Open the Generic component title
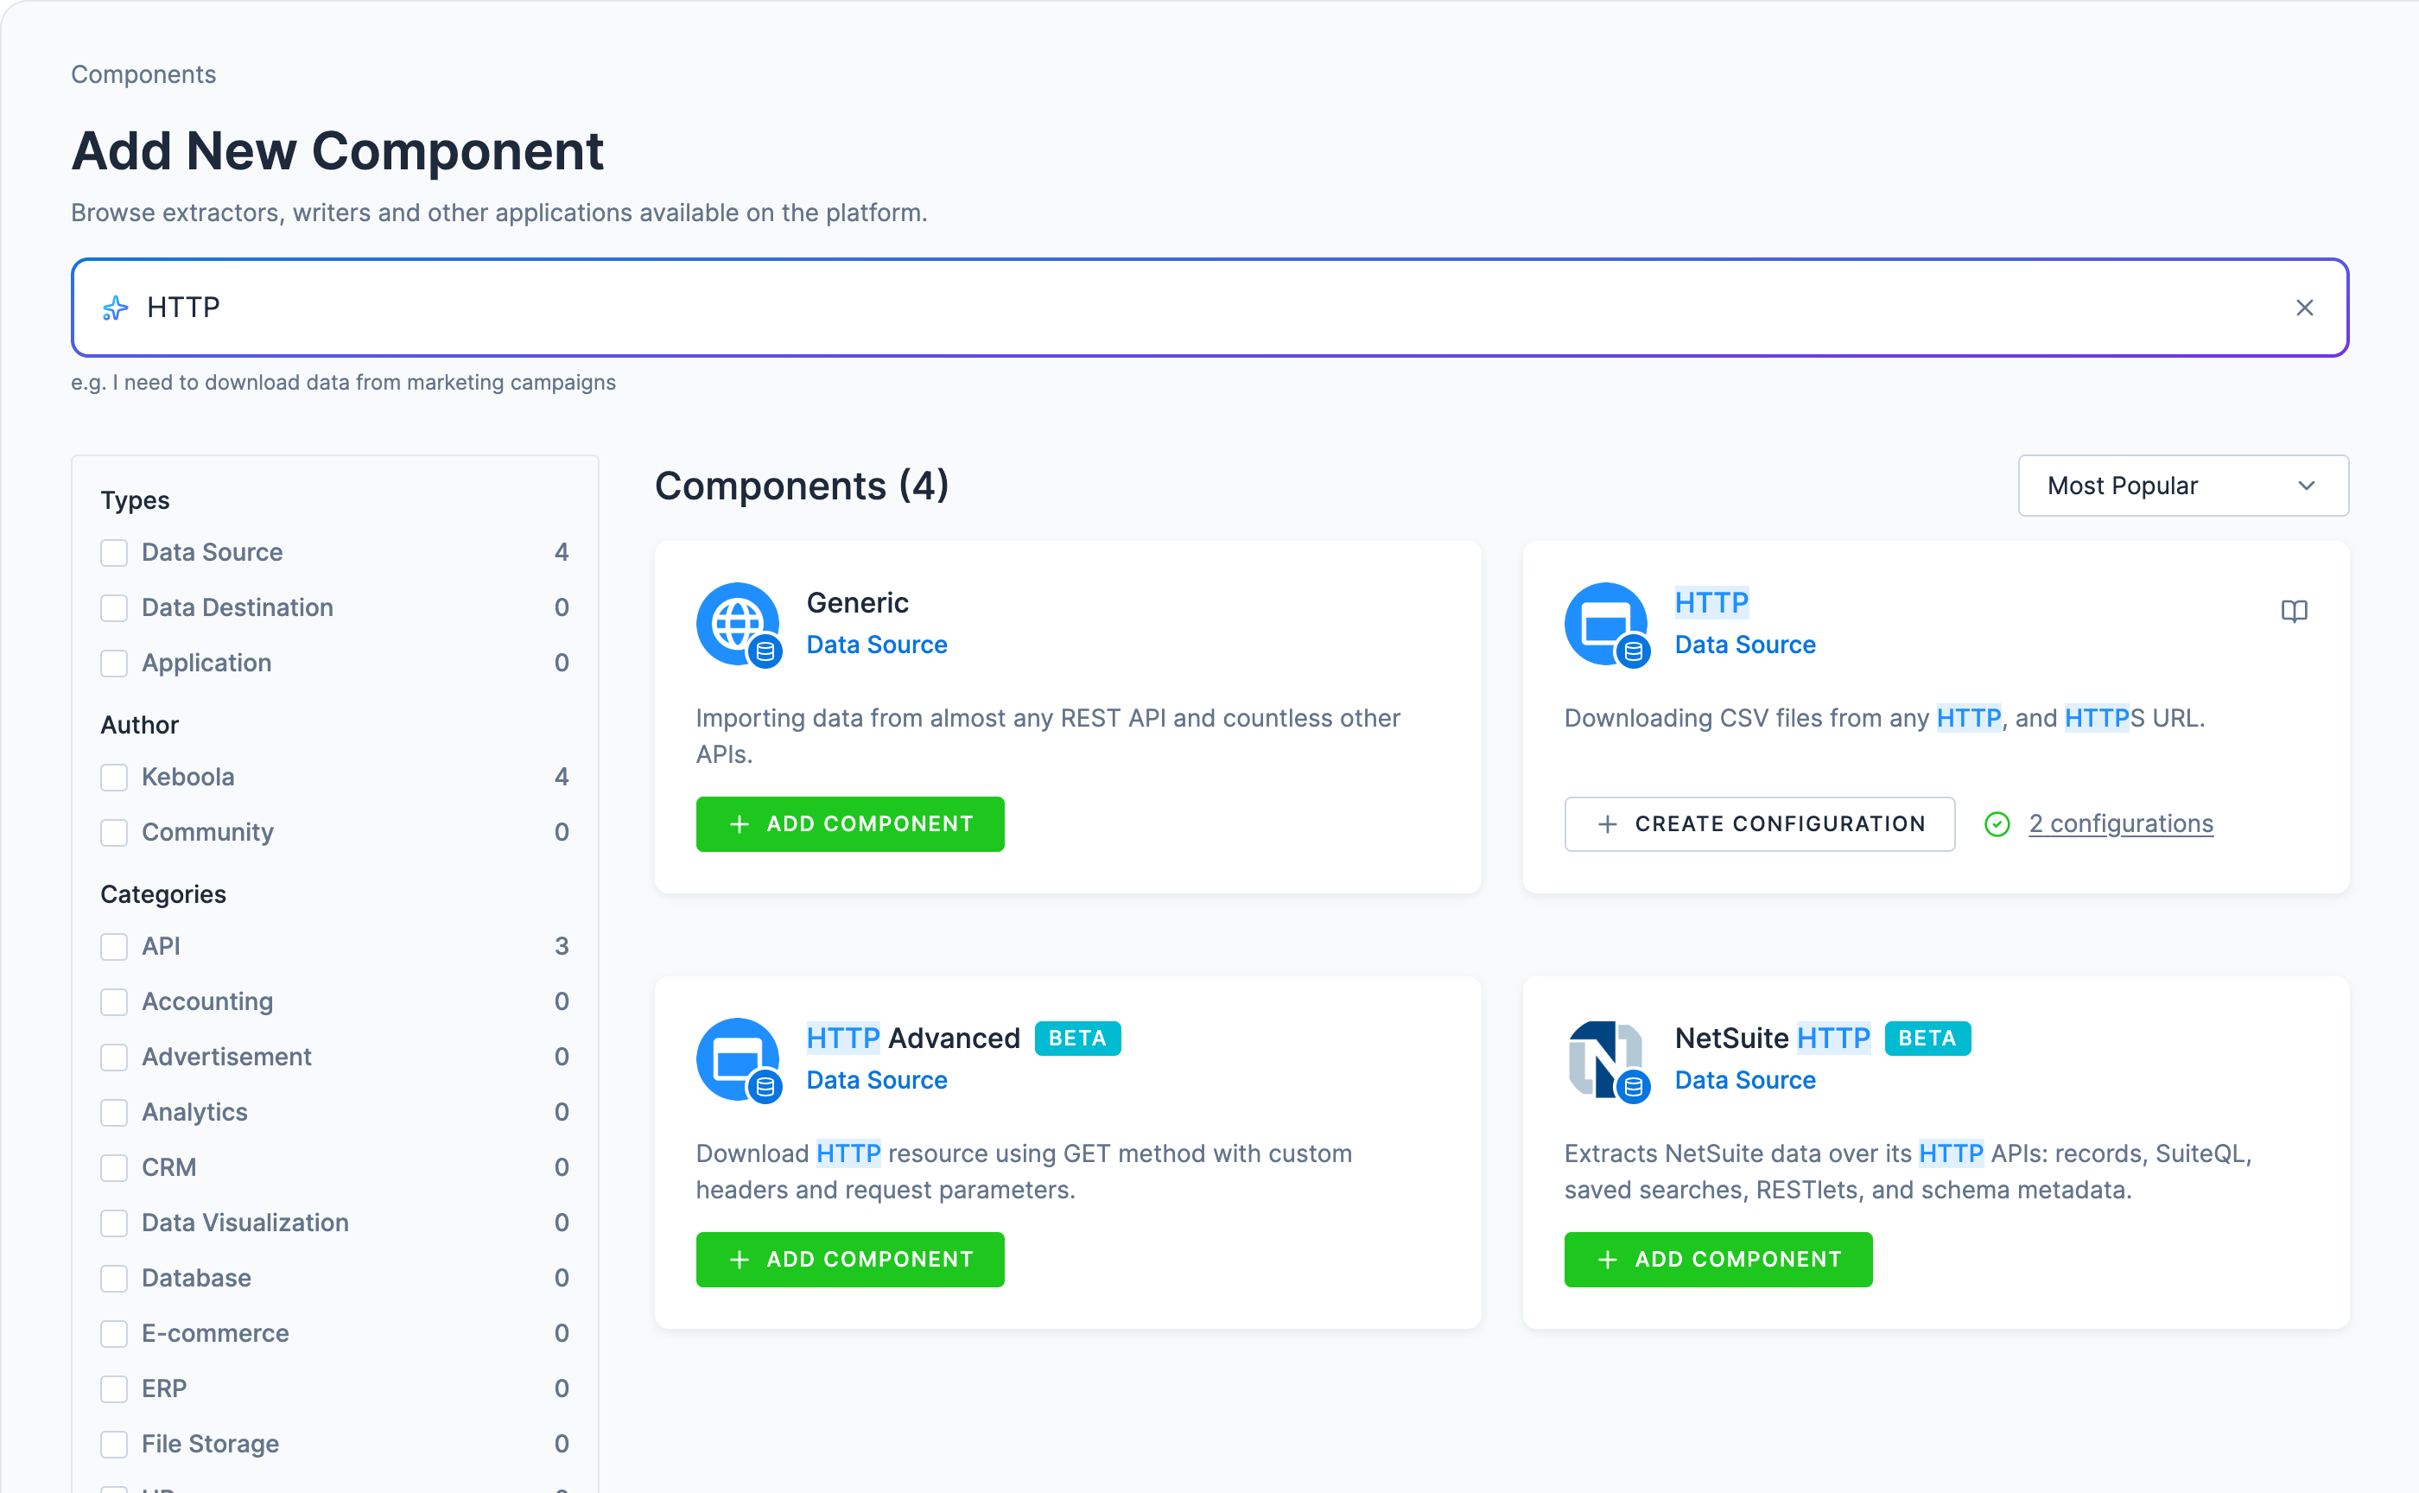Image resolution: width=2419 pixels, height=1493 pixels. click(857, 602)
